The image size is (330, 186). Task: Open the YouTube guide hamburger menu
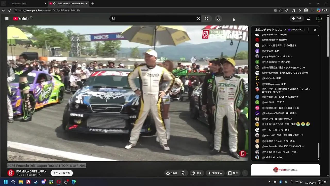[x=7, y=19]
